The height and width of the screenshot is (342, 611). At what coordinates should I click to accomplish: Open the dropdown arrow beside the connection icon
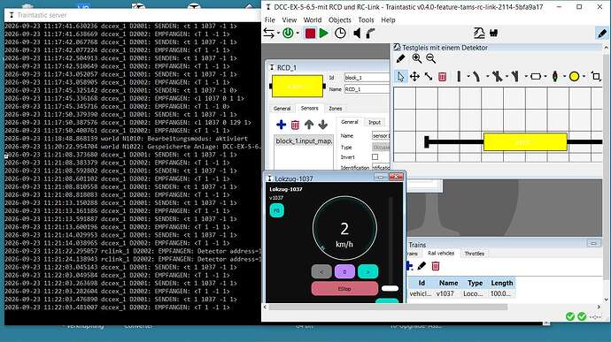(x=278, y=34)
